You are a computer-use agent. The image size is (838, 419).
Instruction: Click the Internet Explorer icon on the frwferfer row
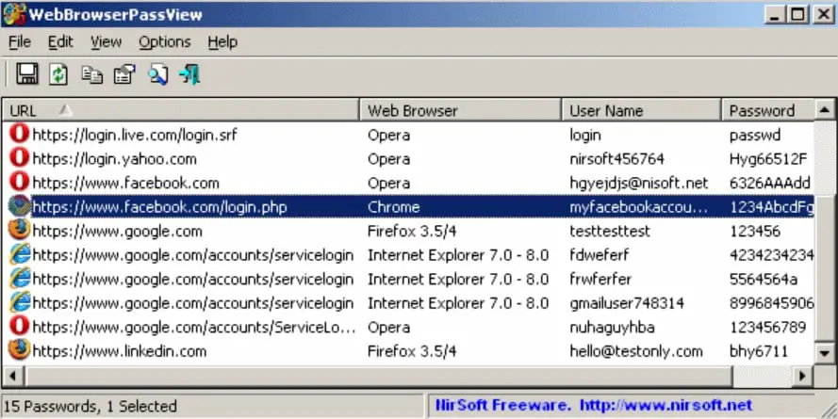click(19, 278)
